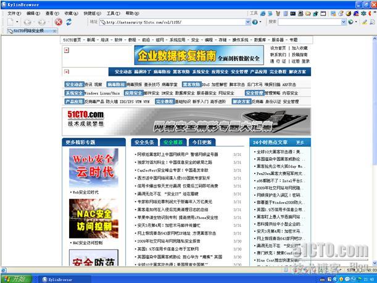Click the 网络安全精彩专题大汇集 banner

(186, 122)
